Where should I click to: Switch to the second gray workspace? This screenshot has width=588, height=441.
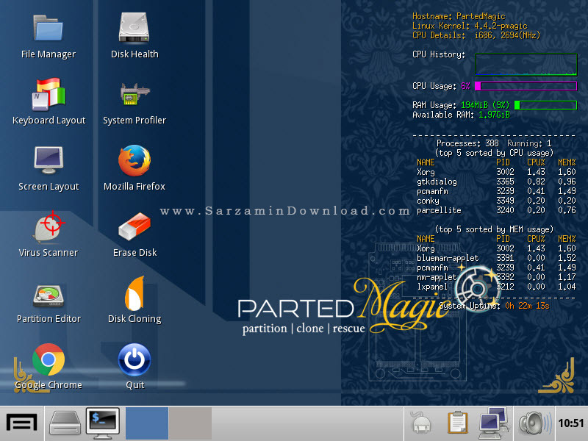click(x=190, y=423)
